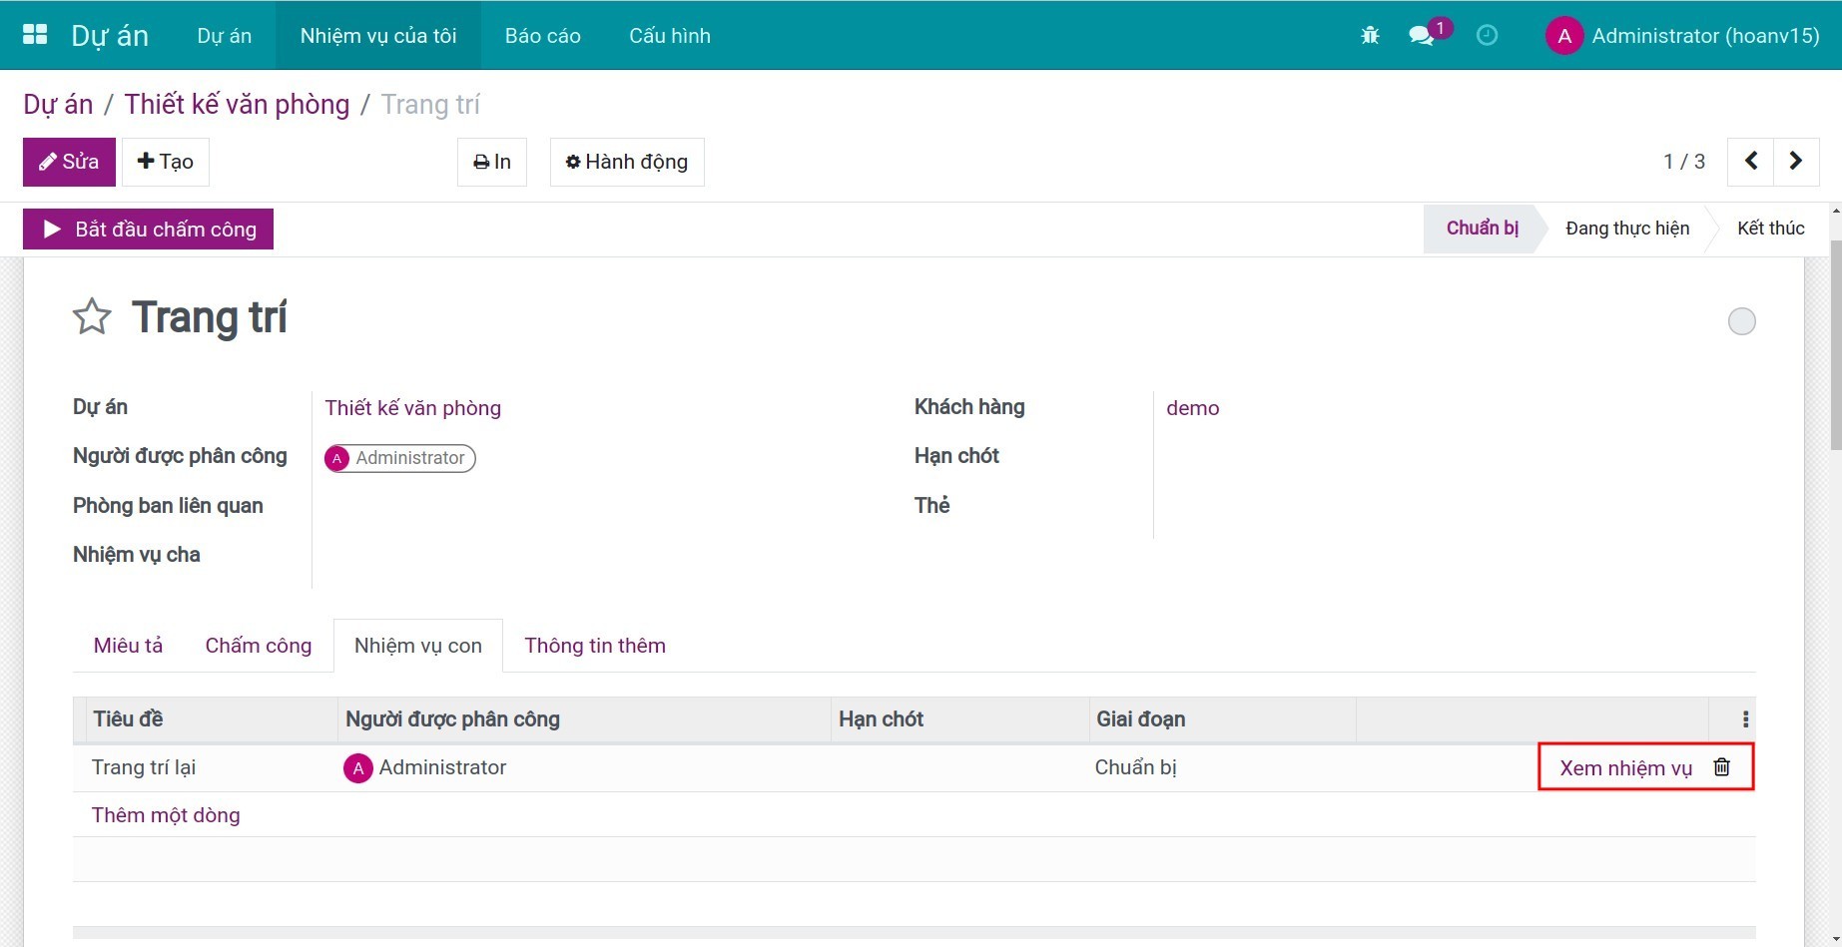This screenshot has height=947, width=1842.
Task: Star the Trang trí task as favorite
Action: [x=92, y=317]
